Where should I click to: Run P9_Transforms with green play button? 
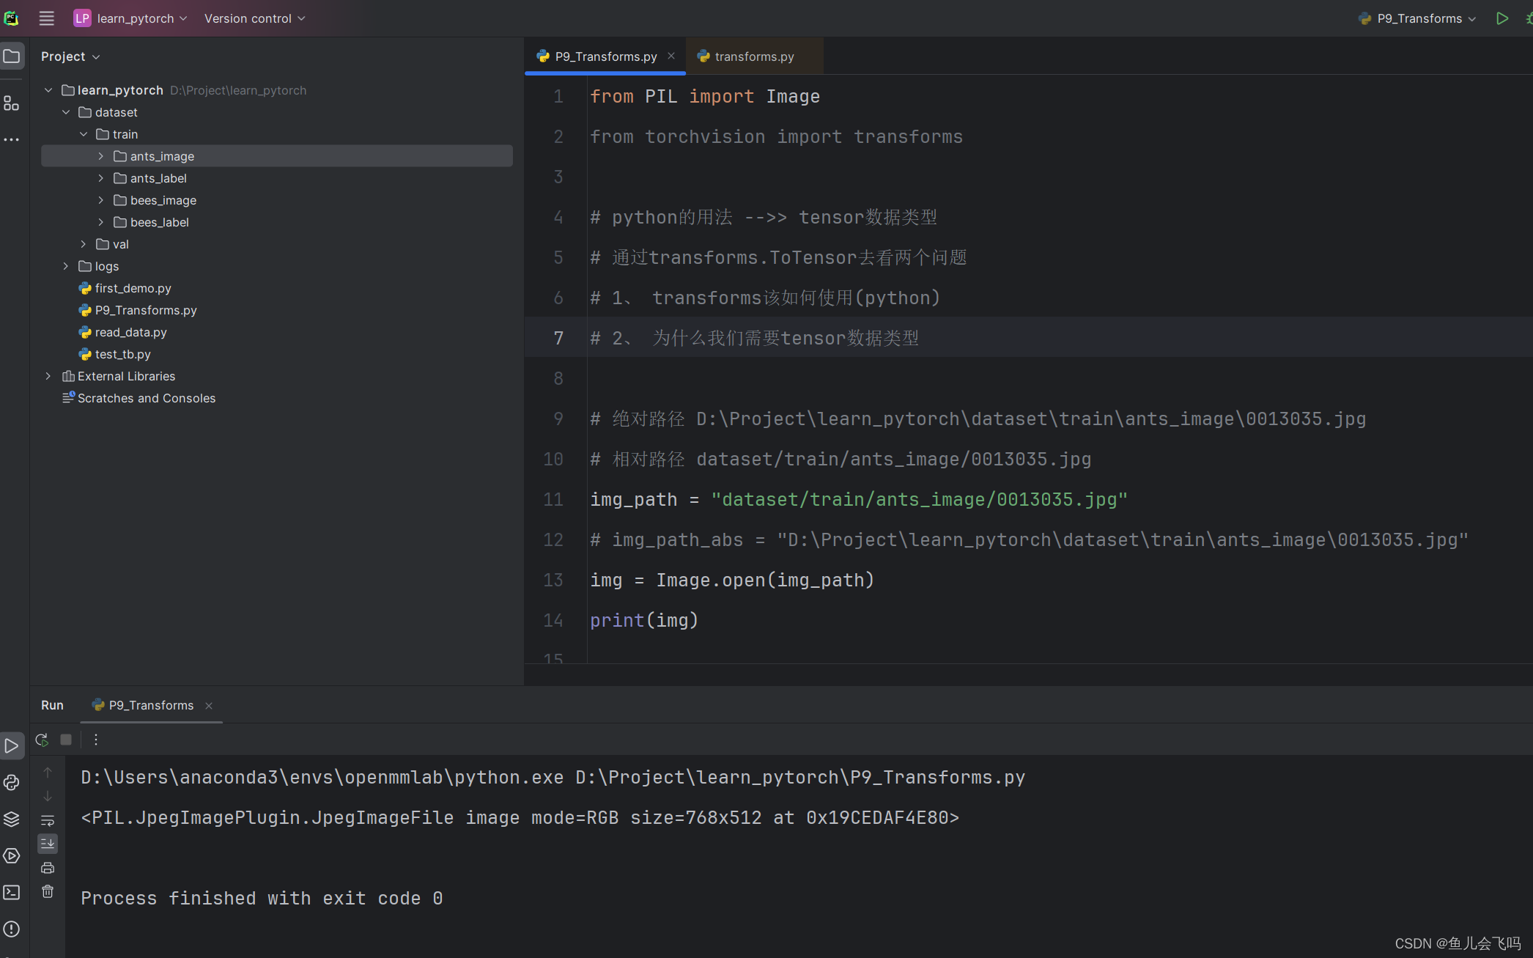point(1501,18)
